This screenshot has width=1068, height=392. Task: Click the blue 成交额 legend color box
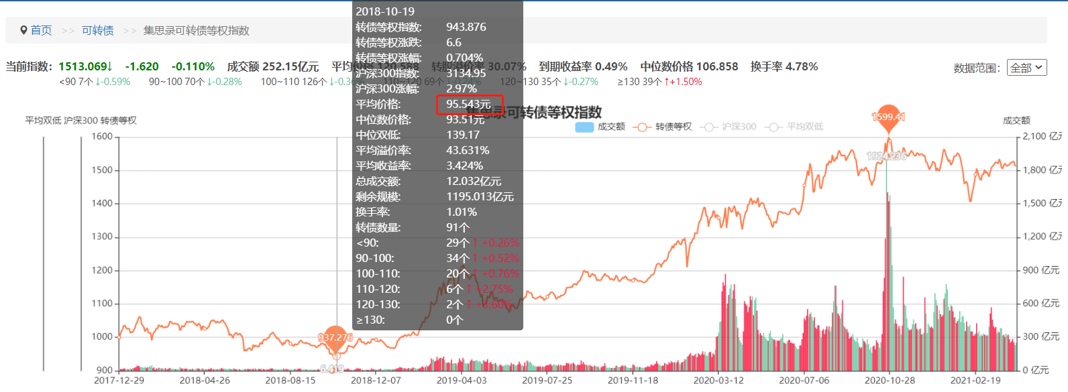584,127
